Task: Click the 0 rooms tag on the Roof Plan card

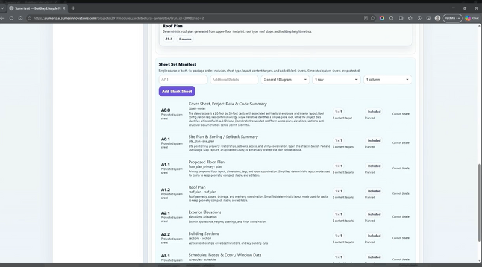Action: pyautogui.click(x=185, y=39)
